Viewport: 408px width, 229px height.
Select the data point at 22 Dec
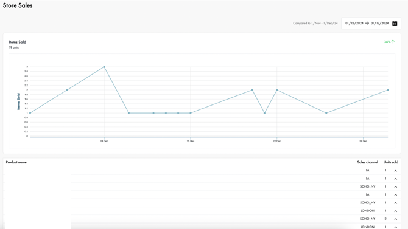click(x=277, y=90)
